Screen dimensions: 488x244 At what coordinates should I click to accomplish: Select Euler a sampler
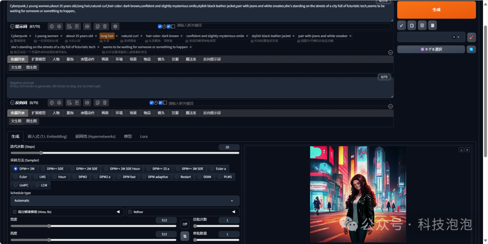[x=217, y=168]
